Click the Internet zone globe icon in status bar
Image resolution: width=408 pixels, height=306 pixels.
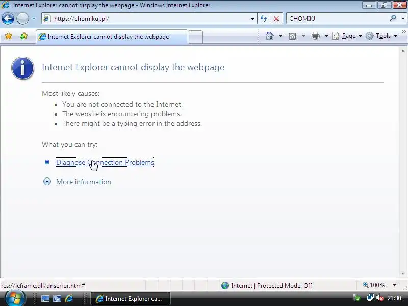pyautogui.click(x=225, y=286)
